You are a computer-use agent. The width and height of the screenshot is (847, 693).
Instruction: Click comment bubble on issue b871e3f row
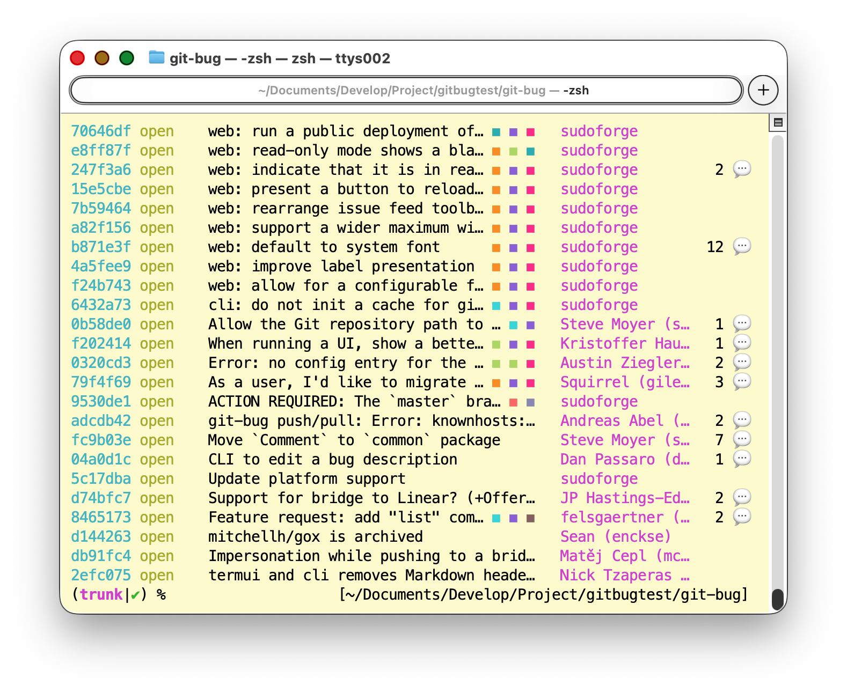pyautogui.click(x=742, y=247)
